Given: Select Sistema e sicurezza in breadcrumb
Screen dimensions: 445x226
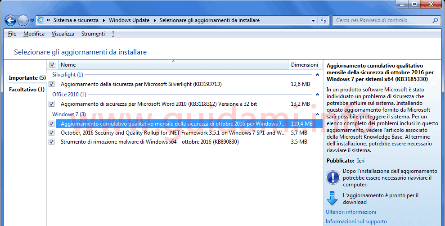Looking at the screenshot, I should click(76, 20).
